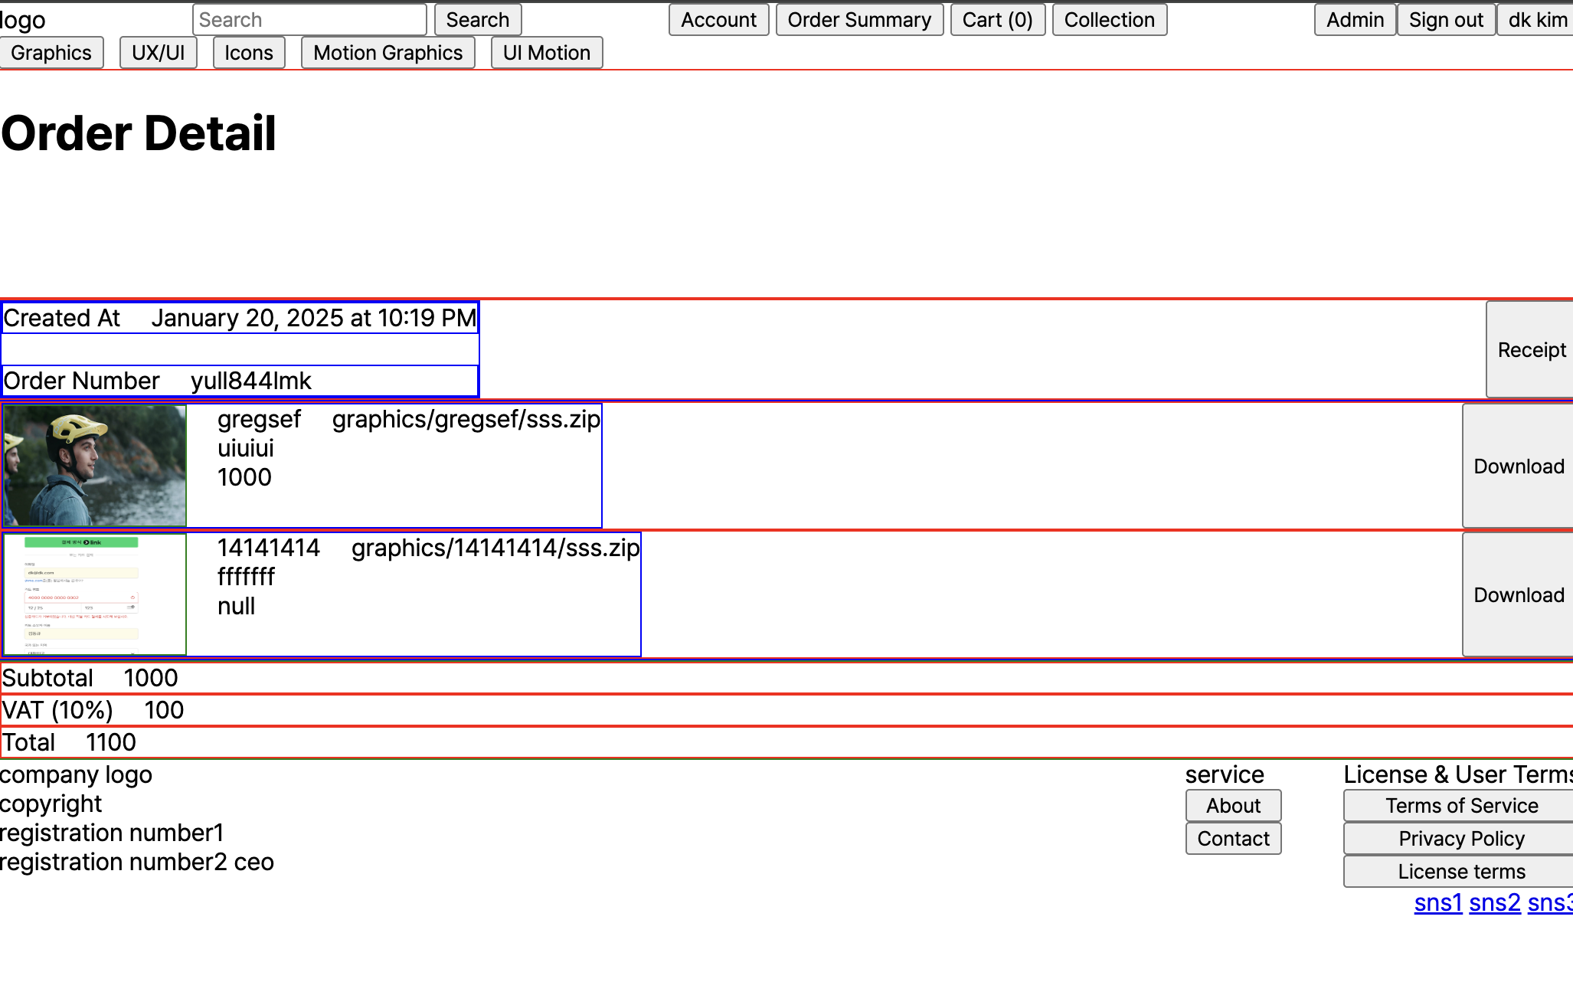
Task: Click the logo text in header
Action: coord(23,21)
